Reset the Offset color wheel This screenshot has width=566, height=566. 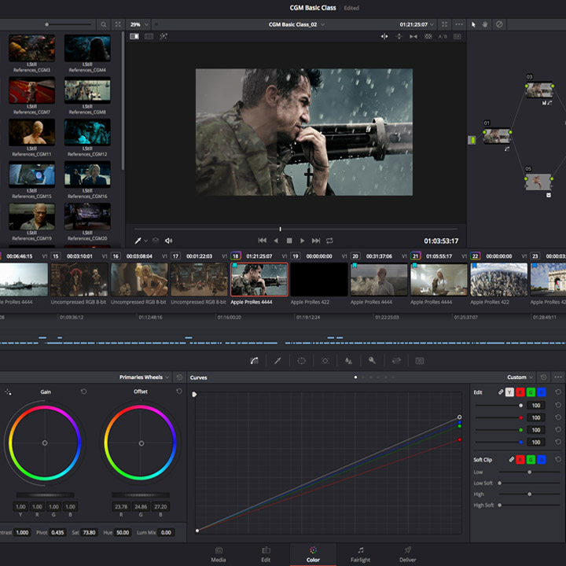pos(179,391)
